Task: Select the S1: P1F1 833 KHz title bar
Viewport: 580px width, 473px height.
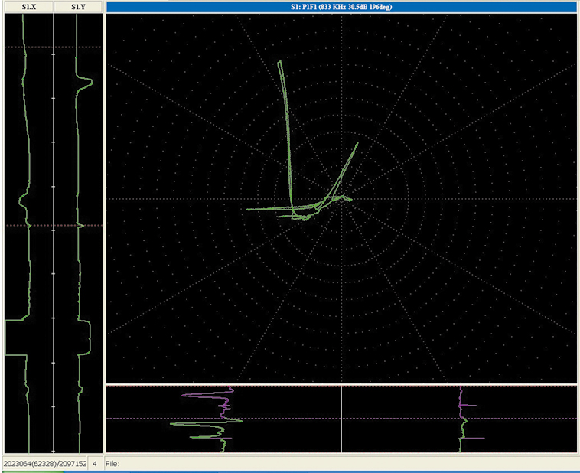Action: (x=341, y=7)
